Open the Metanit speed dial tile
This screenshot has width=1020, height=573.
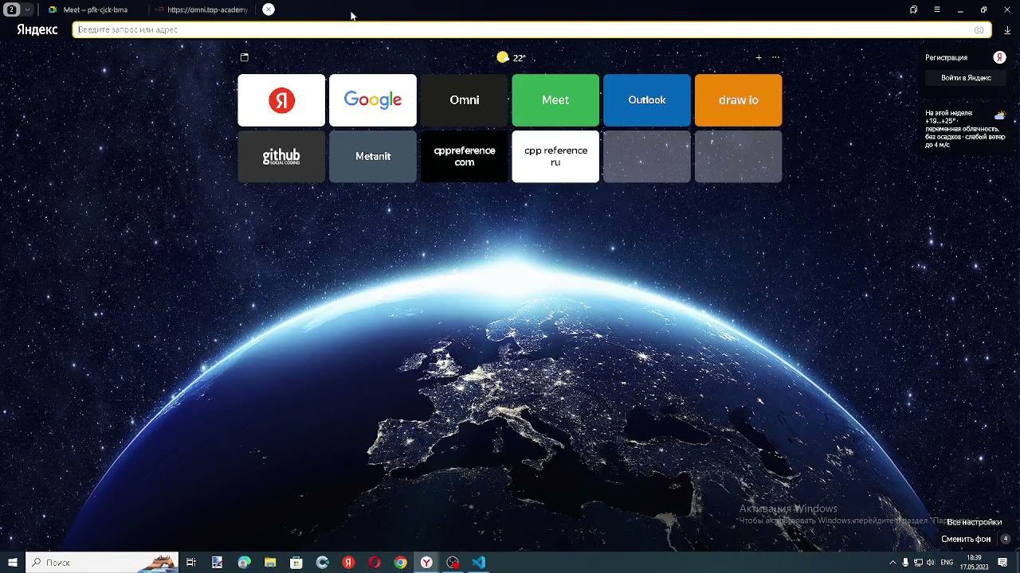(x=373, y=157)
